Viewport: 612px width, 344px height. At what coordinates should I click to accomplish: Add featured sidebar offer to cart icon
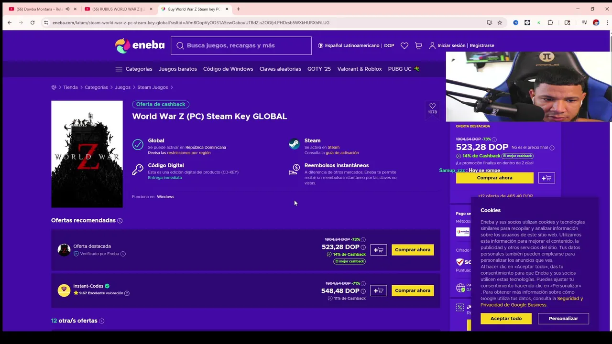546,178
